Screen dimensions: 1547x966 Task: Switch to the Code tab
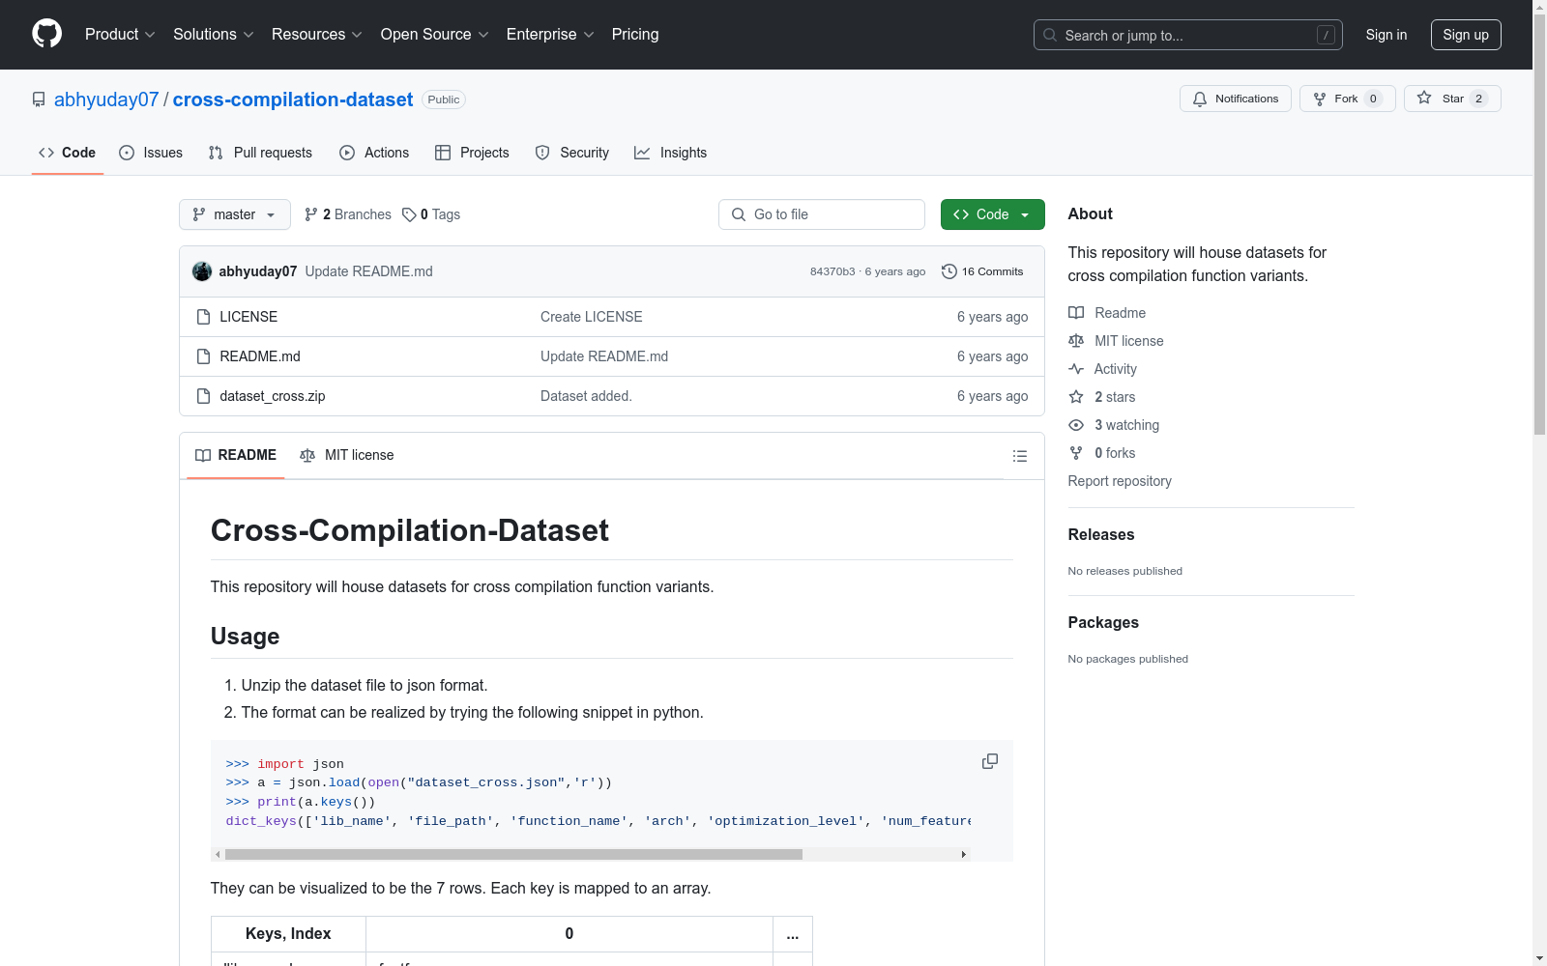click(68, 153)
